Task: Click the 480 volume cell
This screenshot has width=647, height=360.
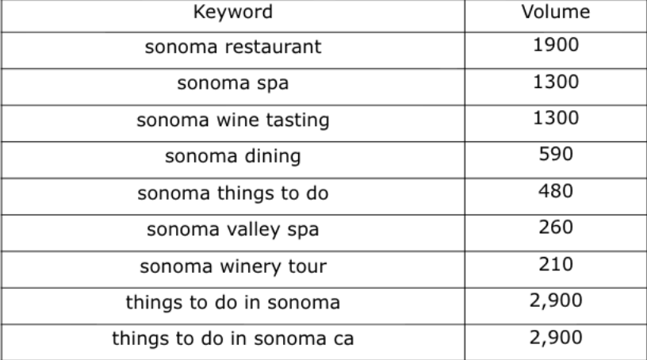Action: [x=555, y=191]
